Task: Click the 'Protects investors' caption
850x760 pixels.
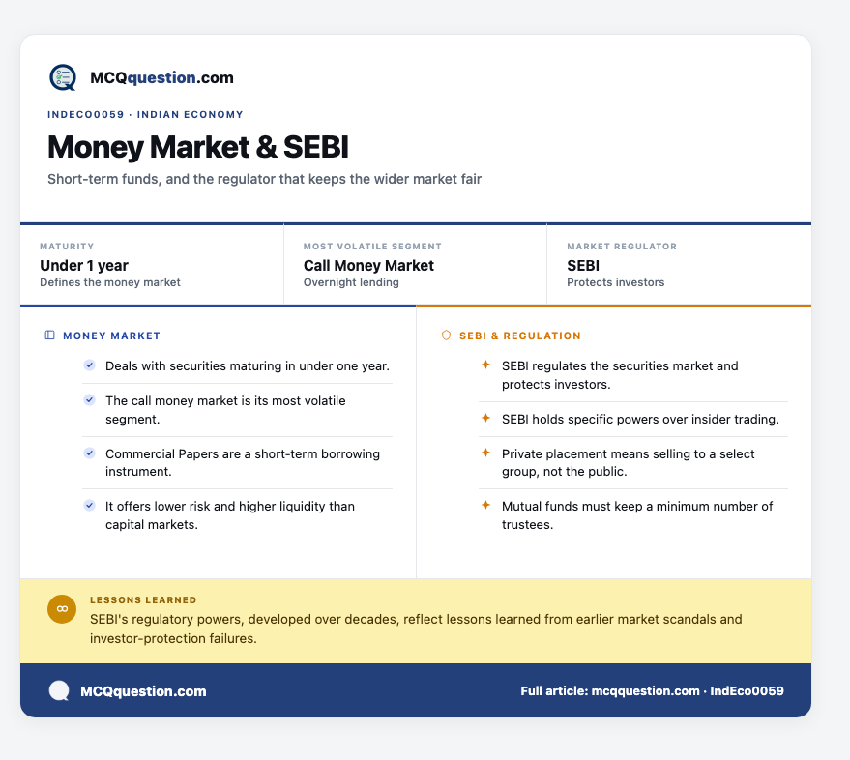Action: coord(616,282)
